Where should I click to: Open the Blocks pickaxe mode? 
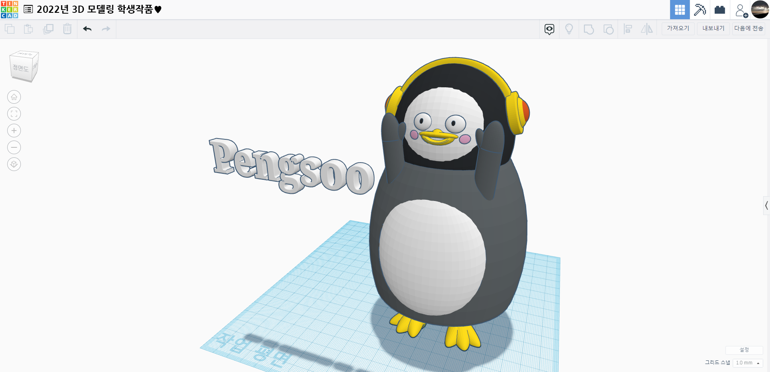tap(700, 10)
